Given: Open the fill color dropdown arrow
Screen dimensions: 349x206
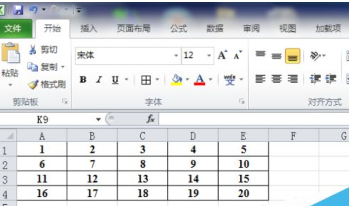Looking at the screenshot, I should point(187,79).
